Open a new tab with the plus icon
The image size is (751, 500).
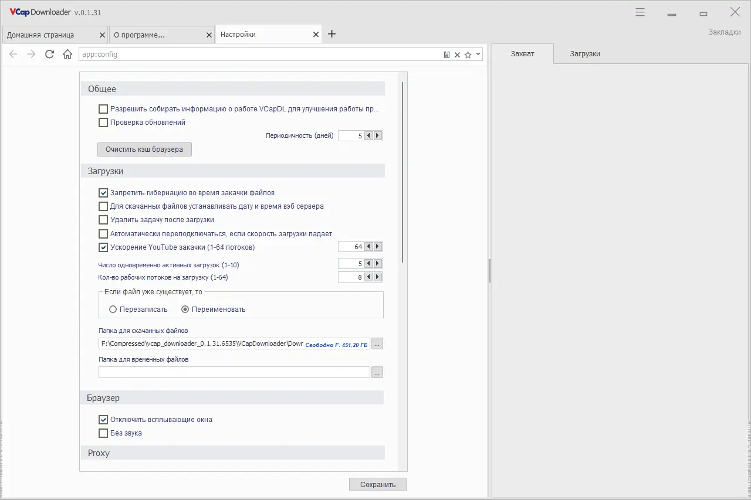(331, 34)
